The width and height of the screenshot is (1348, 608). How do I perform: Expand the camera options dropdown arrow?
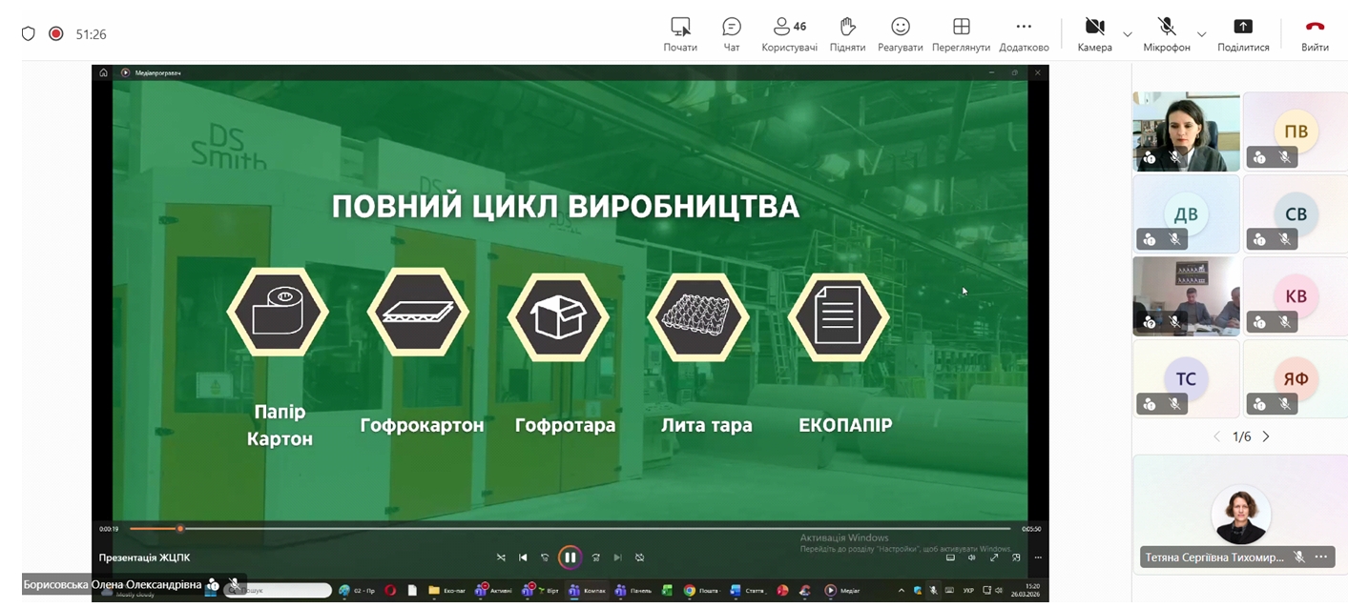pyautogui.click(x=1128, y=34)
